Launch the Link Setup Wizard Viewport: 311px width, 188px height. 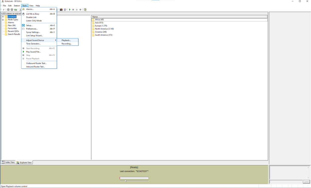point(39,36)
